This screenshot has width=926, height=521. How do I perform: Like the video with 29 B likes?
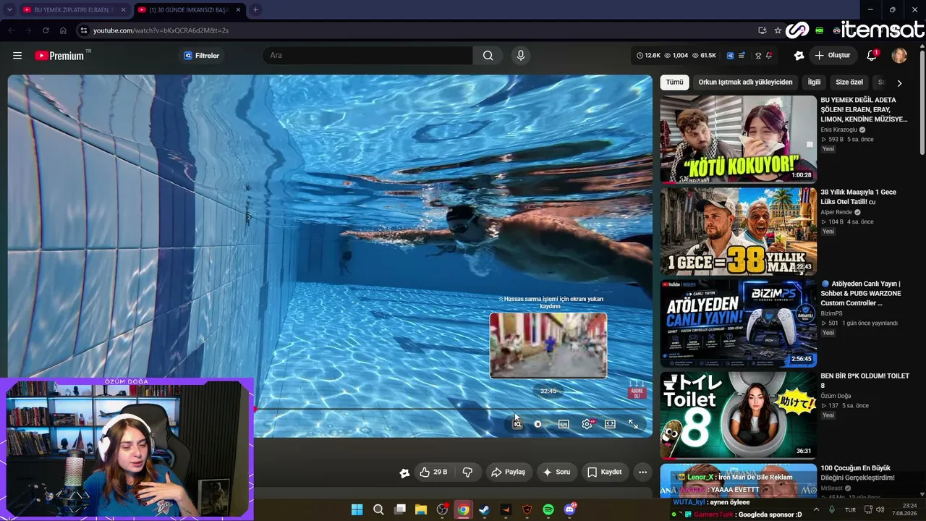pos(433,472)
